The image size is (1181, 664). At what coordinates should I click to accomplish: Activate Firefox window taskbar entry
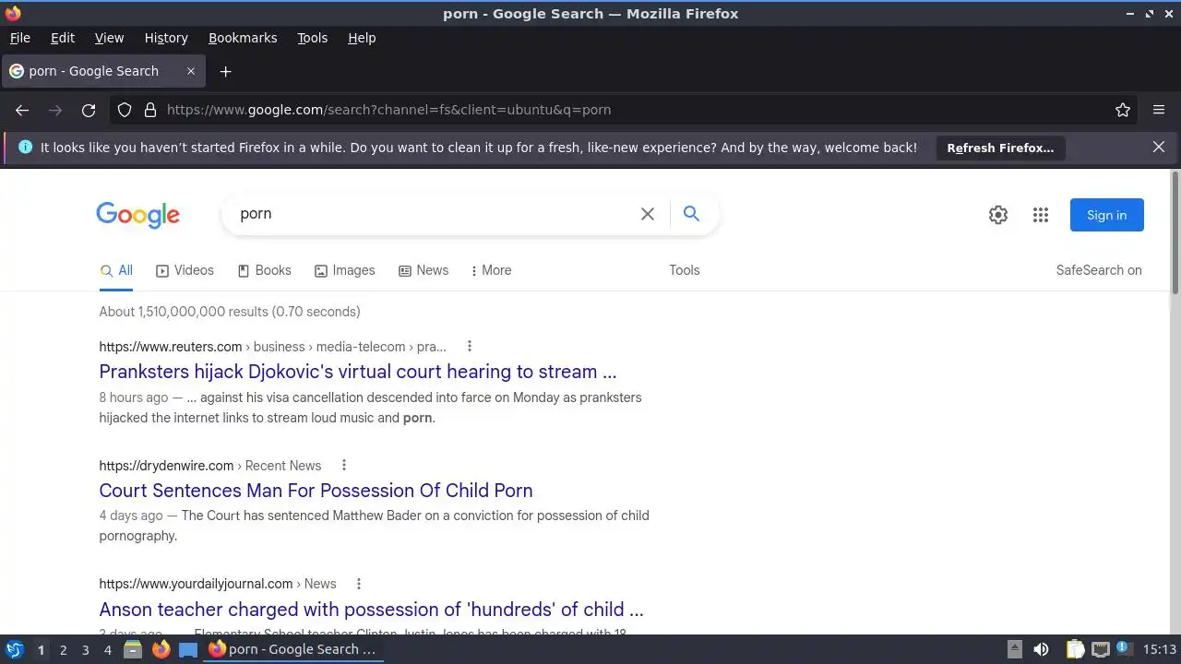pyautogui.click(x=292, y=649)
